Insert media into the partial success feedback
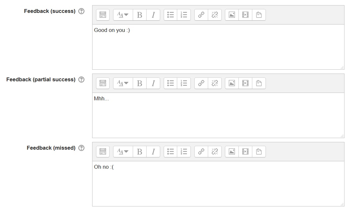The height and width of the screenshot is (210, 349). [245, 83]
